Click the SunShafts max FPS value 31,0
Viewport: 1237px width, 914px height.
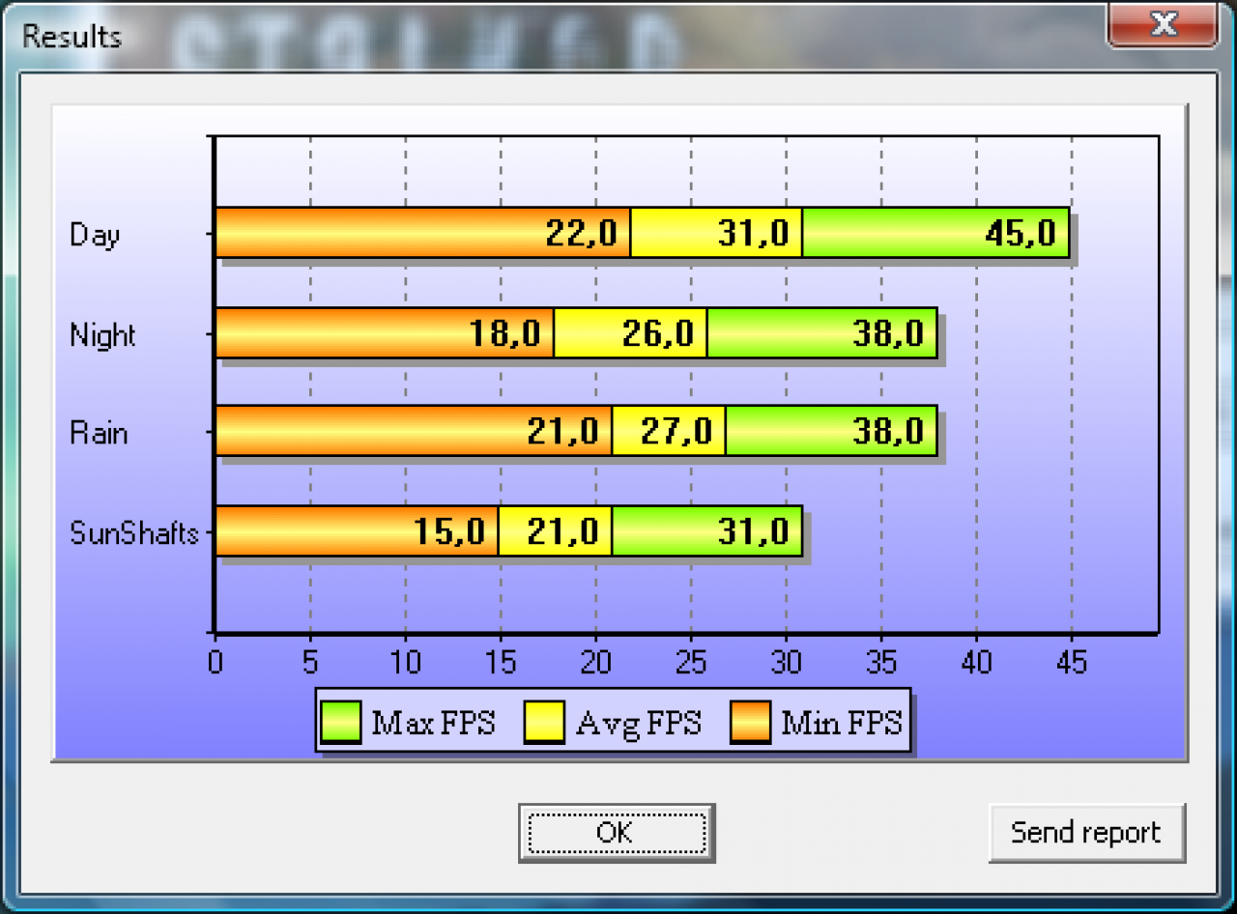click(753, 531)
